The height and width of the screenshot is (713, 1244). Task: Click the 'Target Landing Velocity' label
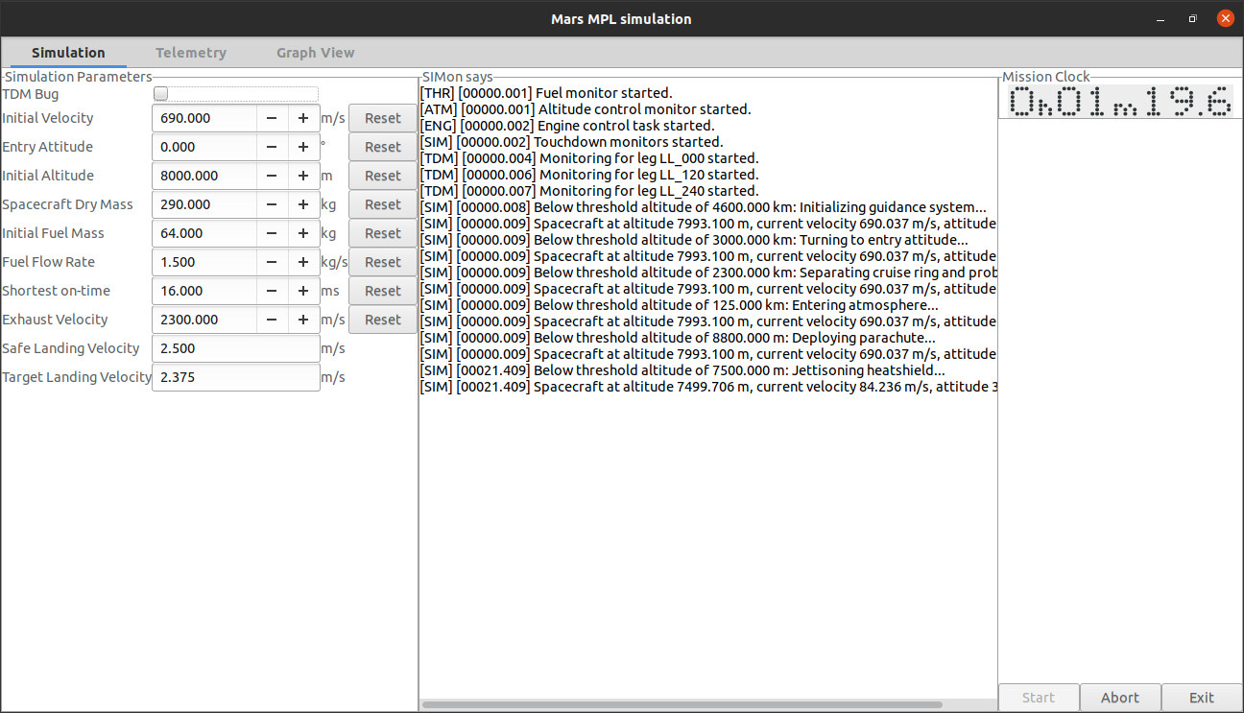point(77,377)
